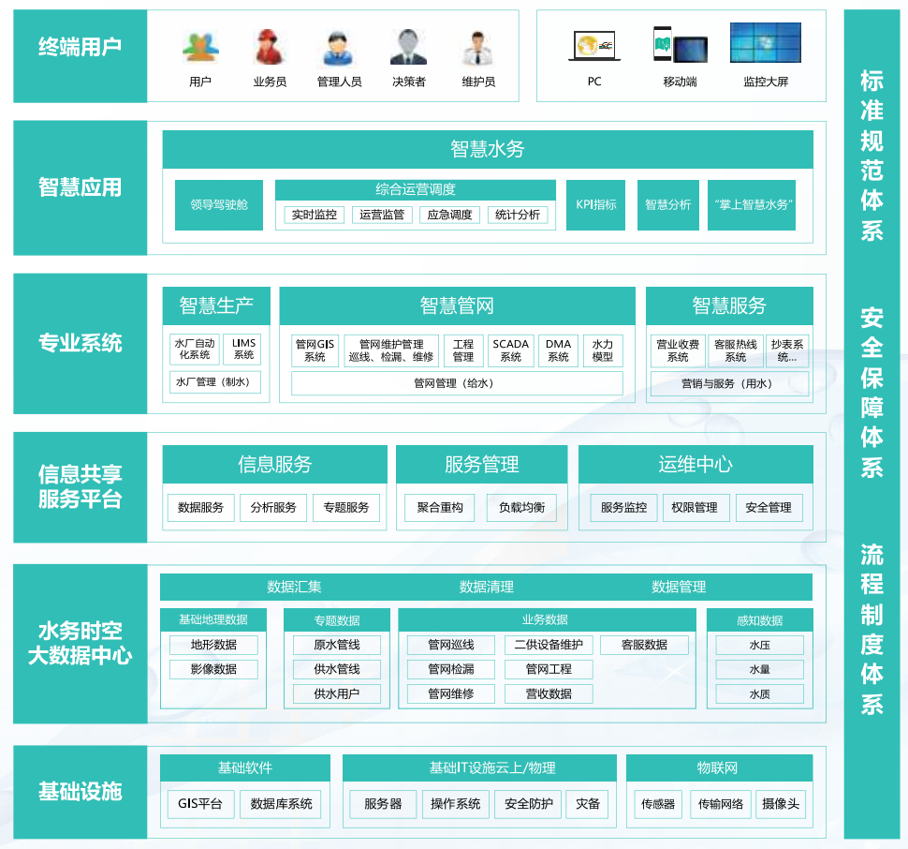Select the 数据服务 box

pos(201,508)
